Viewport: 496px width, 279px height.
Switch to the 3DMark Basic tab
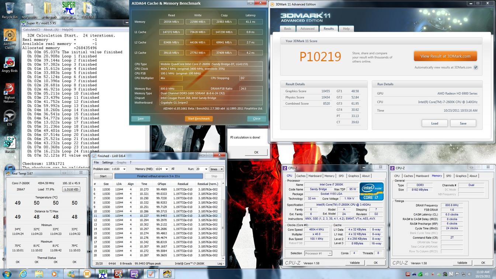pyautogui.click(x=288, y=29)
